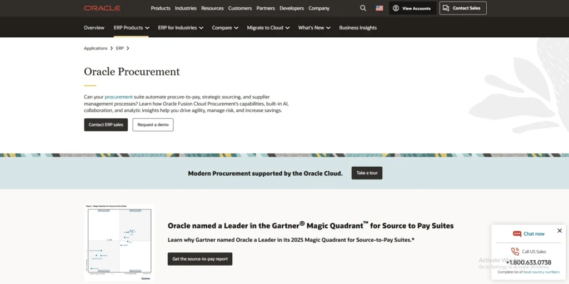Expand the Compare dropdown
Viewport: 569px width, 284px height.
pos(225,28)
